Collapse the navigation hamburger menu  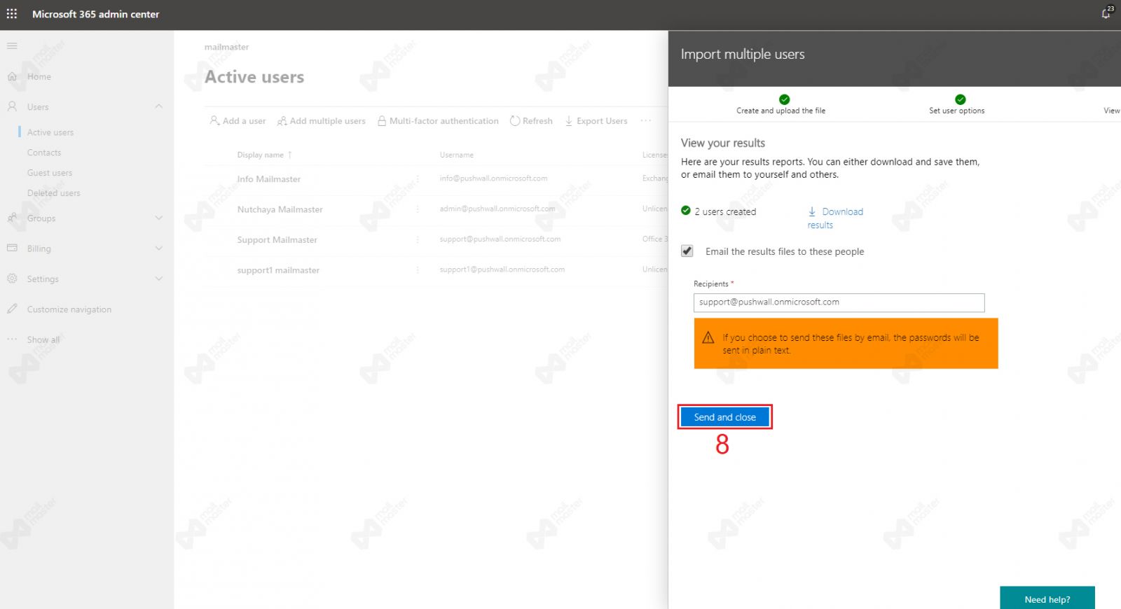pos(12,46)
